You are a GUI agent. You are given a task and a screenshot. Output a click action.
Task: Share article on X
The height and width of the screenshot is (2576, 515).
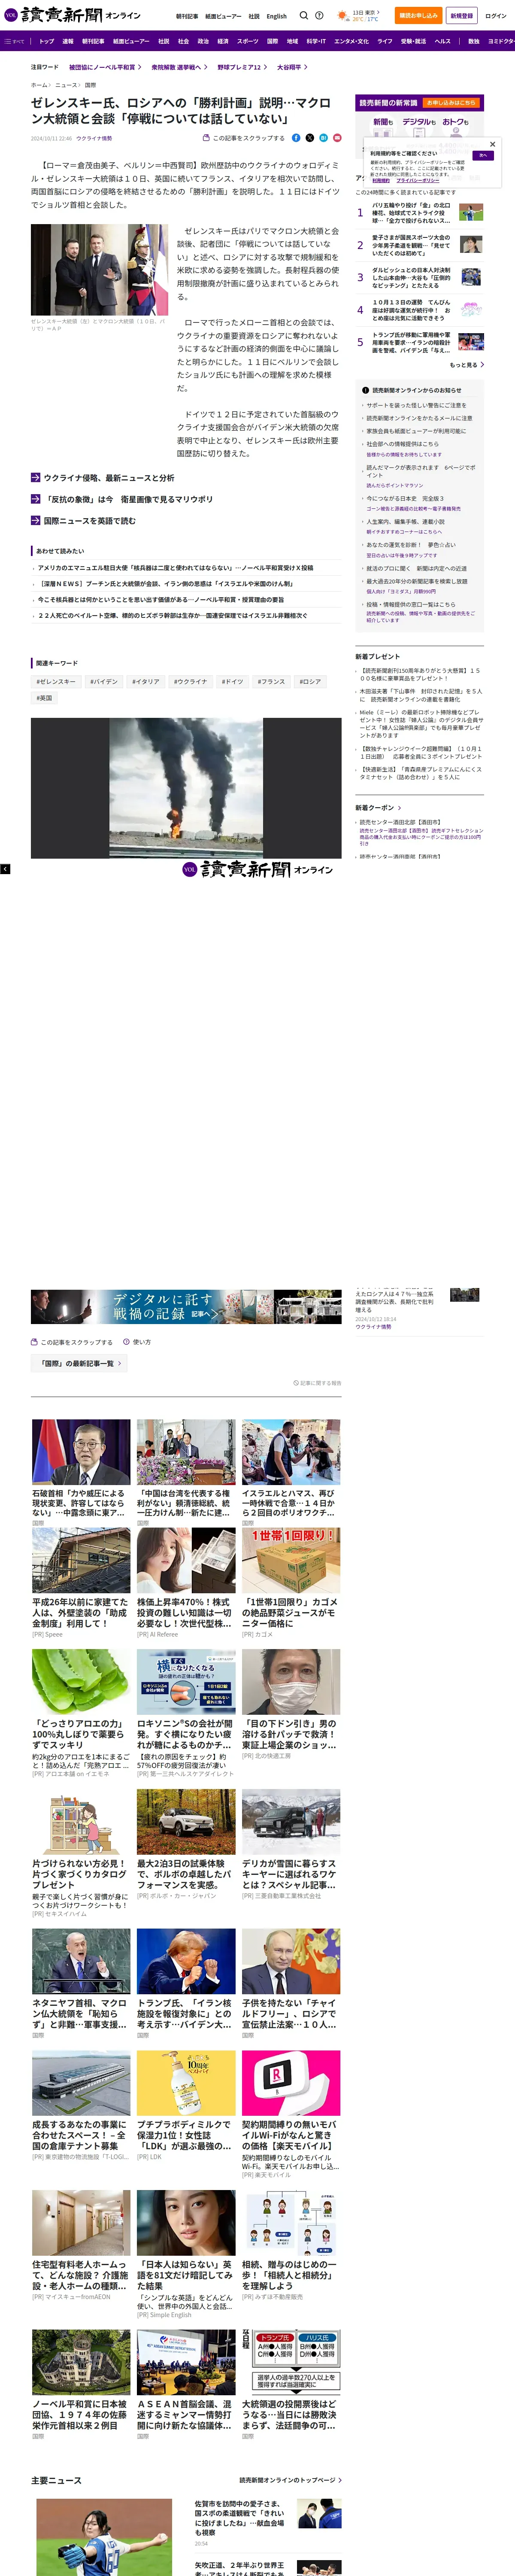tap(310, 137)
